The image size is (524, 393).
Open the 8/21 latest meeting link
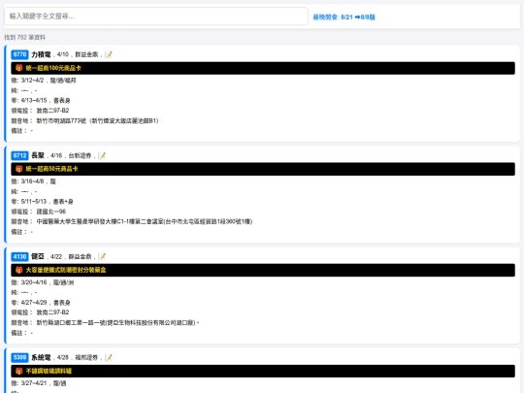344,17
